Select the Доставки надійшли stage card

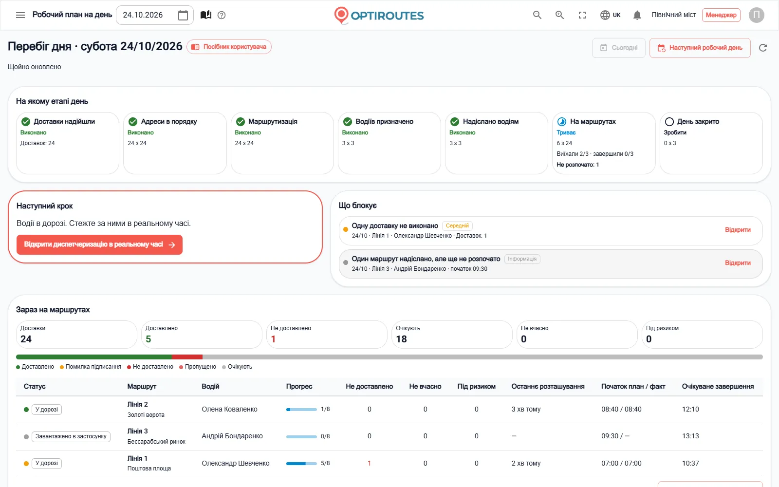[68, 143]
